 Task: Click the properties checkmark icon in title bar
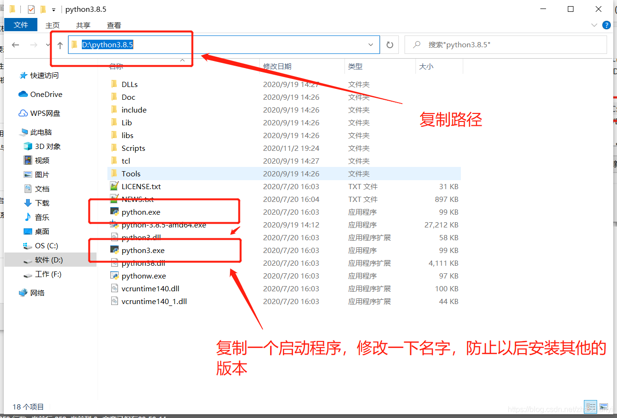tap(31, 9)
